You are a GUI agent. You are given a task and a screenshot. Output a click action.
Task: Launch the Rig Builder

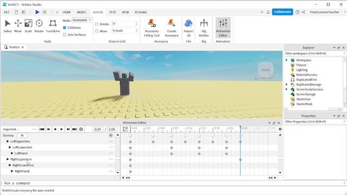(x=204, y=28)
